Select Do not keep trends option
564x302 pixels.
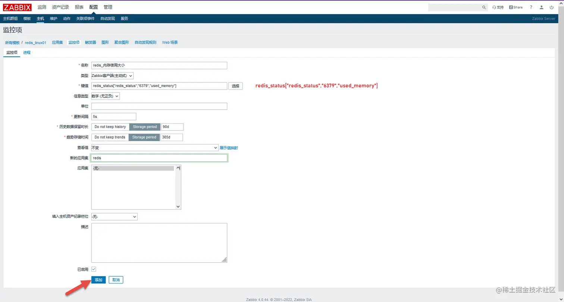click(110, 137)
